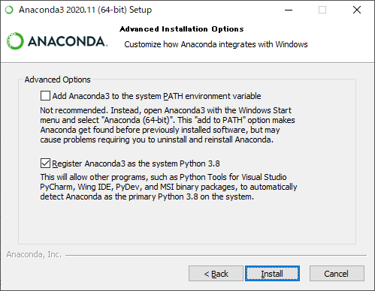This screenshot has width=375, height=291.
Task: Click the Anaconda ring icon in title bar
Action: [9, 10]
